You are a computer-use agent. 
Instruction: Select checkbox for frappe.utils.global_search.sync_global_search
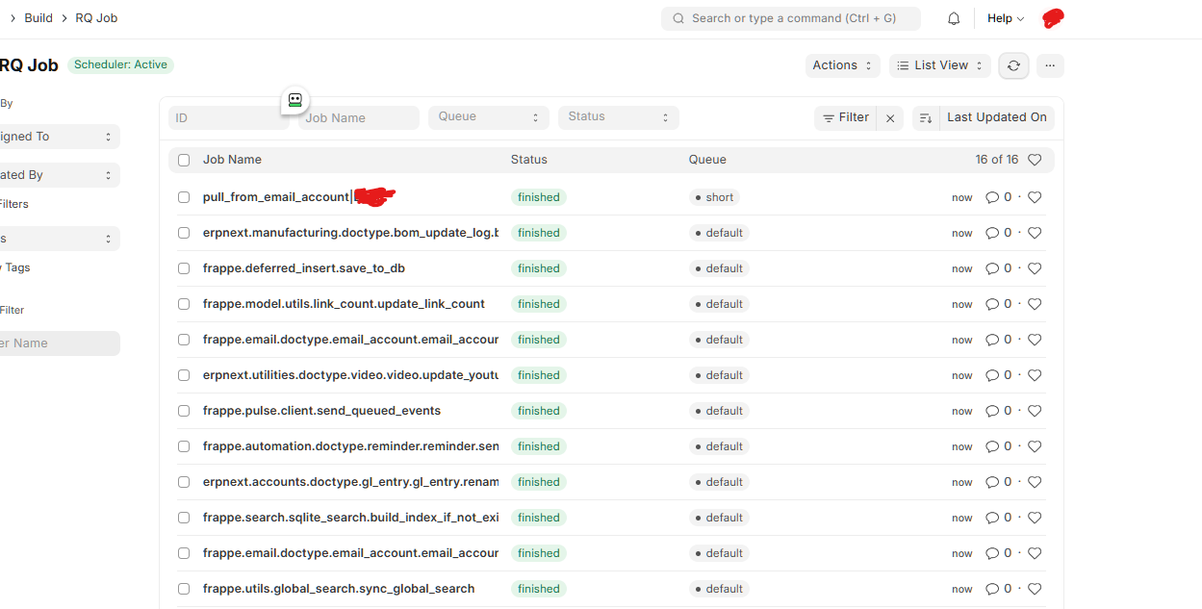tap(184, 589)
